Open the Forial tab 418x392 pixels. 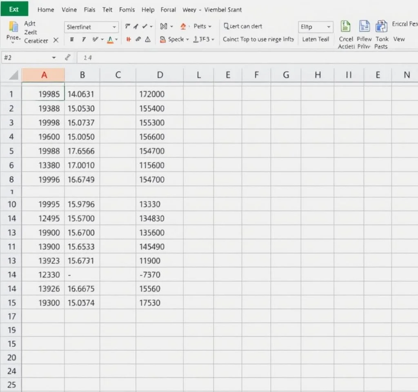pos(168,10)
